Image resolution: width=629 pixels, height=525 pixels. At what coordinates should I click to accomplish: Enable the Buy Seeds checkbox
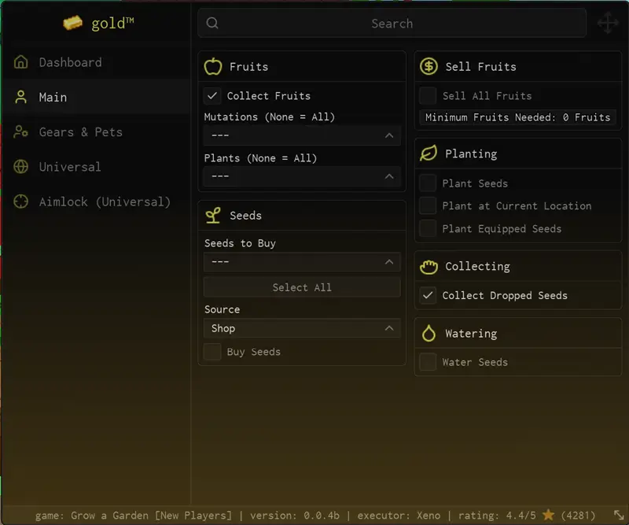click(212, 352)
